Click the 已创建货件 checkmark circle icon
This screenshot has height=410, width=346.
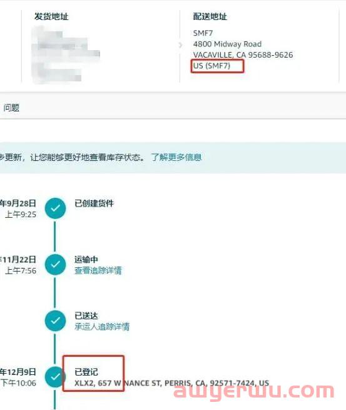(55, 208)
